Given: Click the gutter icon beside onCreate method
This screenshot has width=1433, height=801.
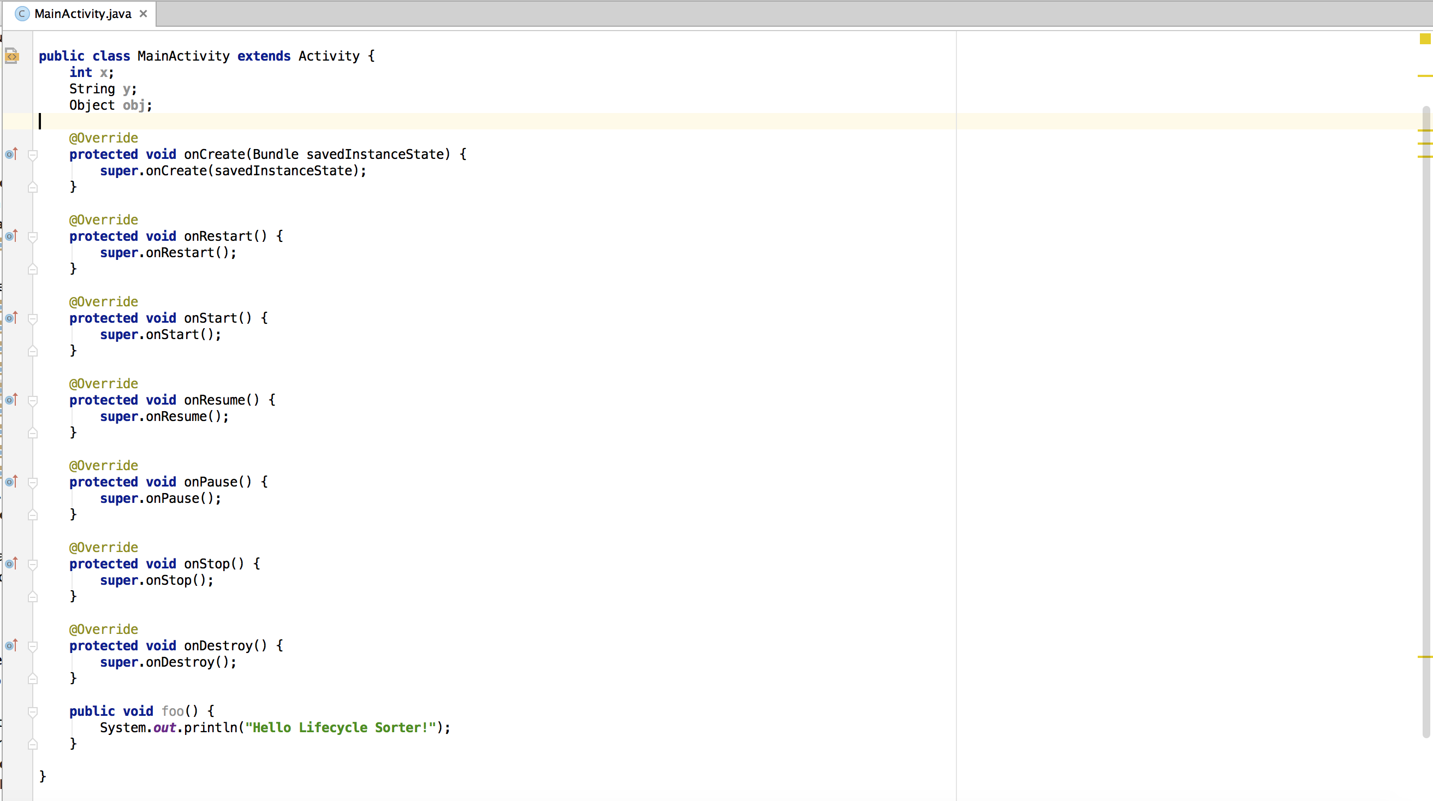Looking at the screenshot, I should point(12,153).
